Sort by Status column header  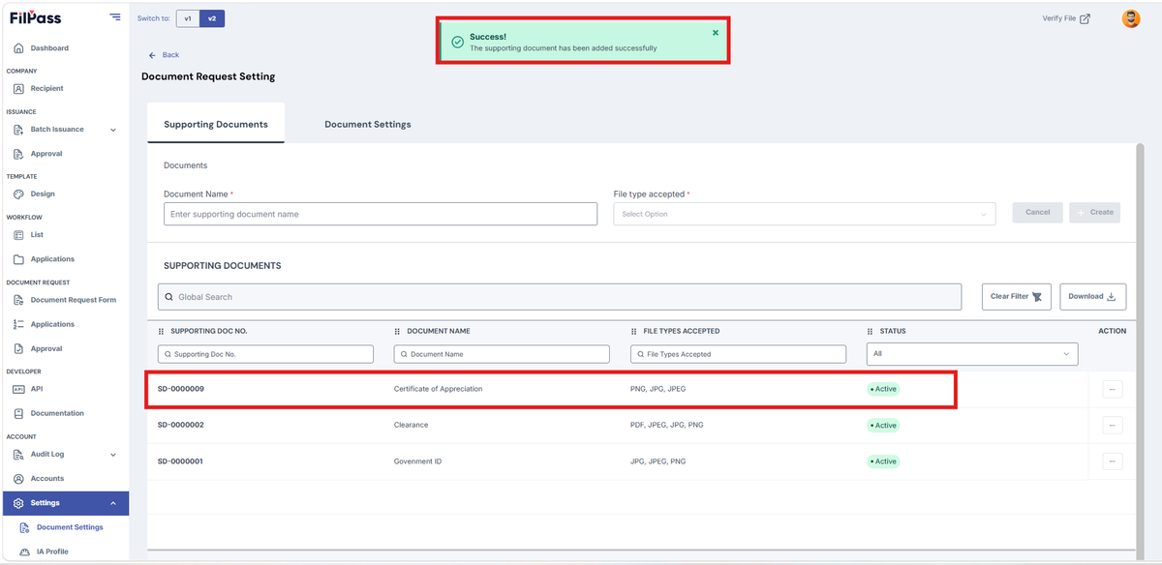893,331
